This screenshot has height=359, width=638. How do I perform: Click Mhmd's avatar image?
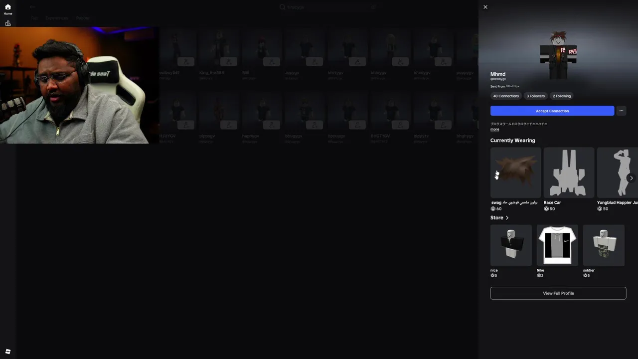point(558,55)
